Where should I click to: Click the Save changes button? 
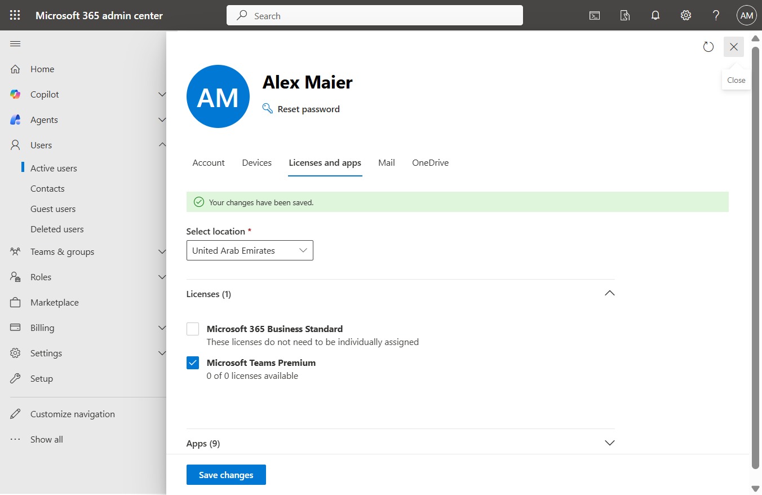(226, 475)
